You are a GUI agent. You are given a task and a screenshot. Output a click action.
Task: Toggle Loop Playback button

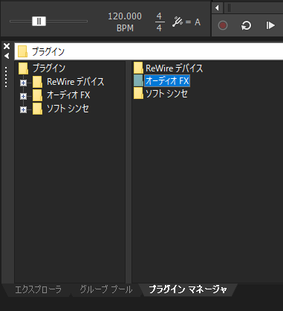[x=246, y=25]
